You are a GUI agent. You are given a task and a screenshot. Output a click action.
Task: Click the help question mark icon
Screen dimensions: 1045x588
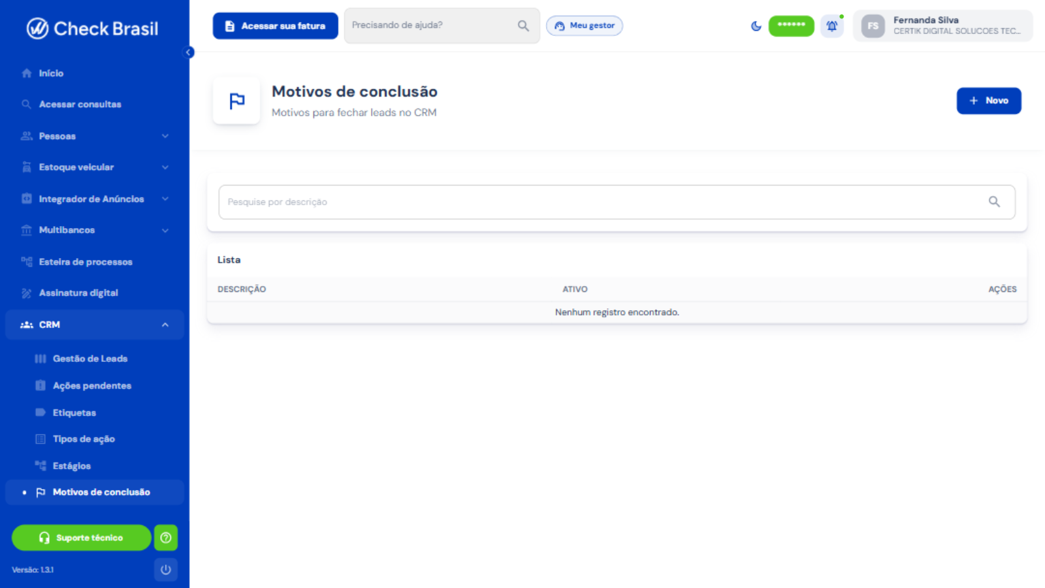coord(166,538)
